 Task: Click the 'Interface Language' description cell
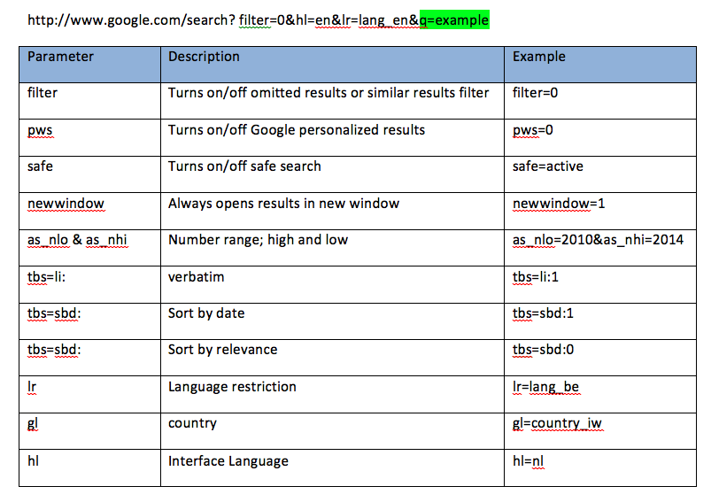(x=228, y=460)
